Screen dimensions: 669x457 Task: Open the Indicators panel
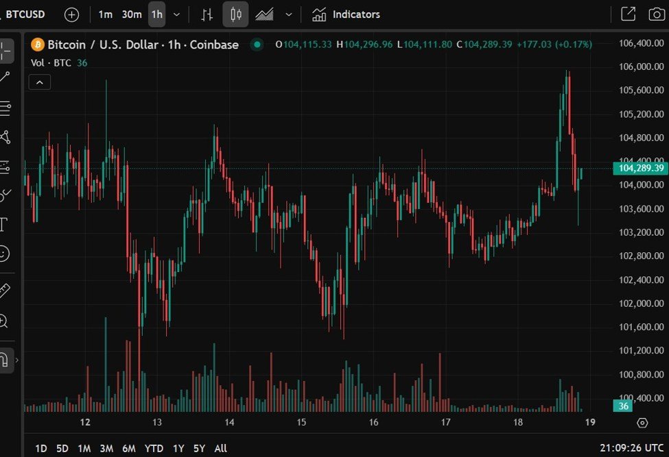point(346,14)
